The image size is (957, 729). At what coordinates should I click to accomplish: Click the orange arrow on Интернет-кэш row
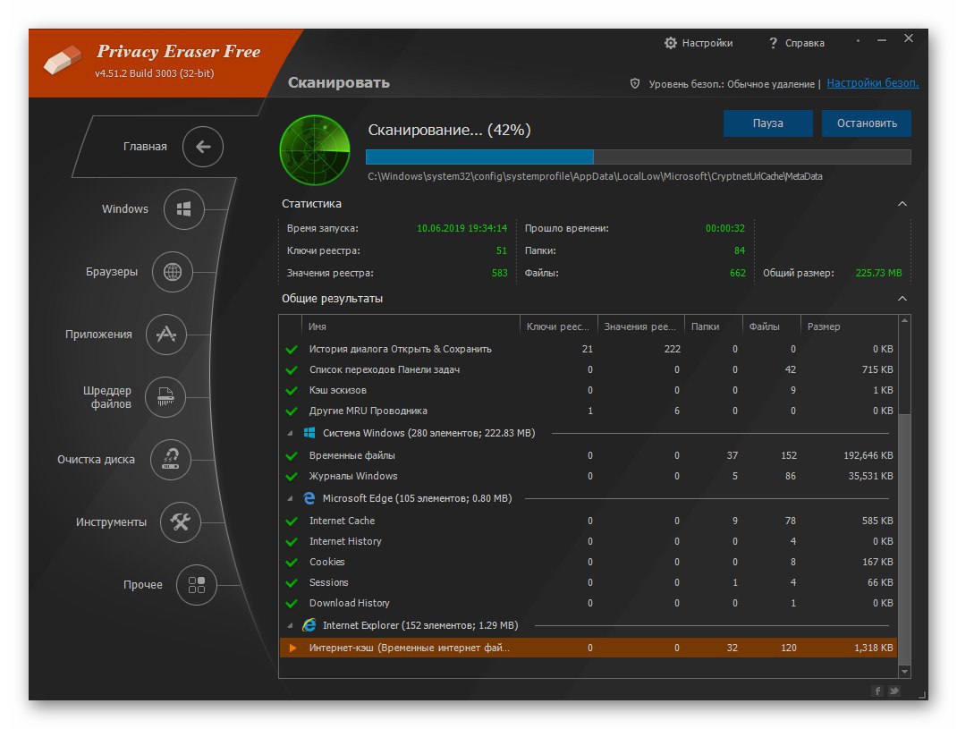point(293,648)
